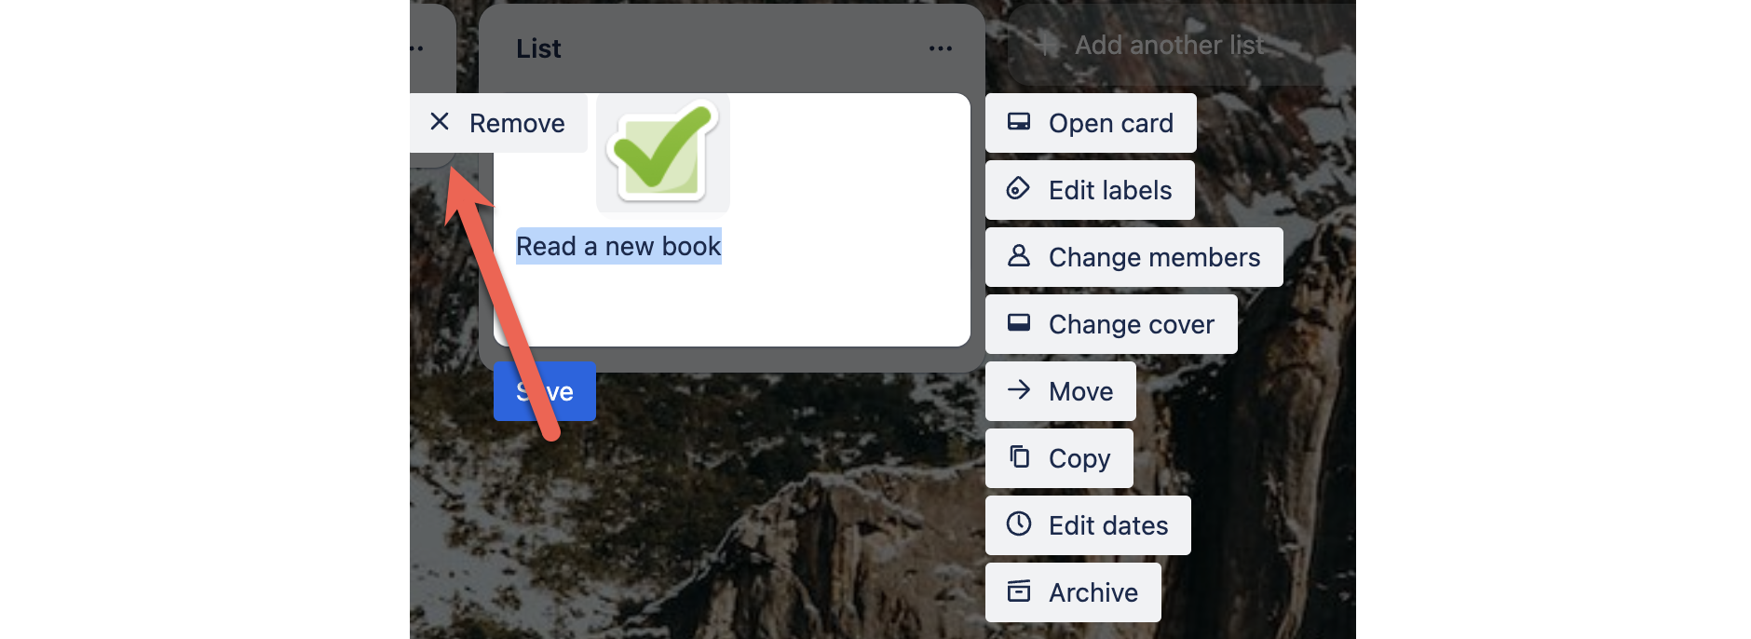Click the blue Save button
Image resolution: width=1751 pixels, height=639 pixels.
tap(545, 391)
